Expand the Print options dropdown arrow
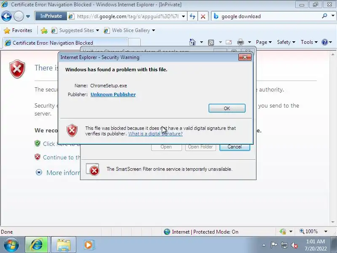 249,42
